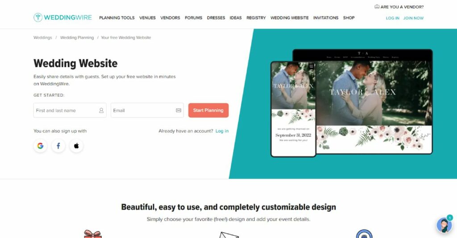Open the chat assistant avatar bubble

coord(445,225)
